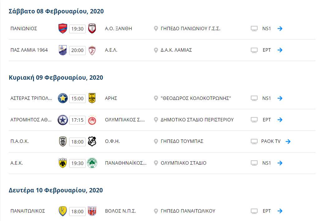Click the Olympiacos red crest

pos(92,120)
